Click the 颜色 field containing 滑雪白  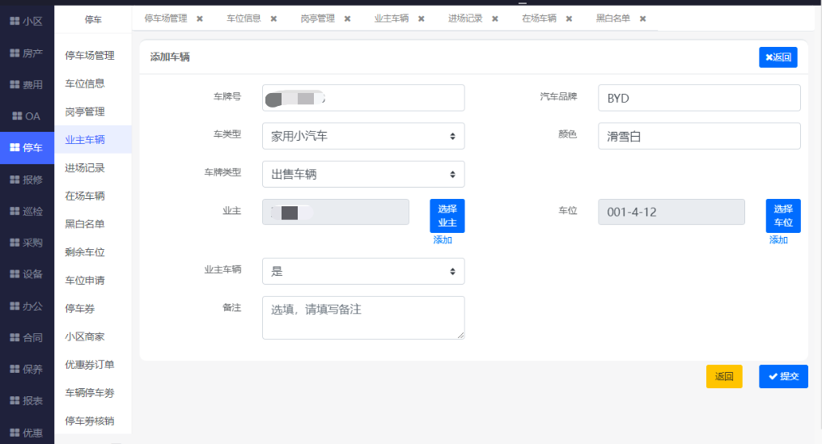(x=699, y=137)
